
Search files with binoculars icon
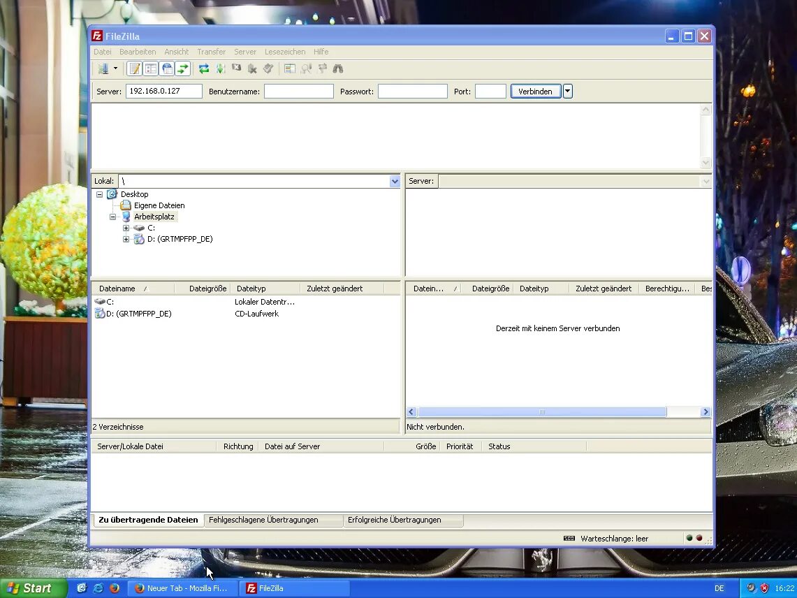point(338,68)
